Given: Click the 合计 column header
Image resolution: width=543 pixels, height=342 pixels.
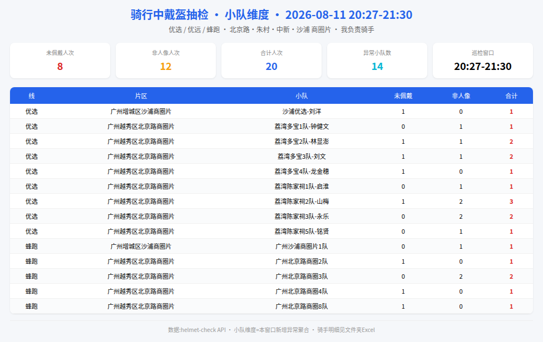Looking at the screenshot, I should tap(511, 96).
